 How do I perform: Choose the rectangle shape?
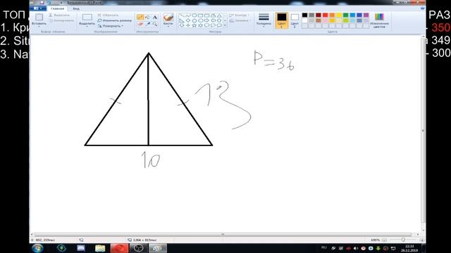pos(200,15)
